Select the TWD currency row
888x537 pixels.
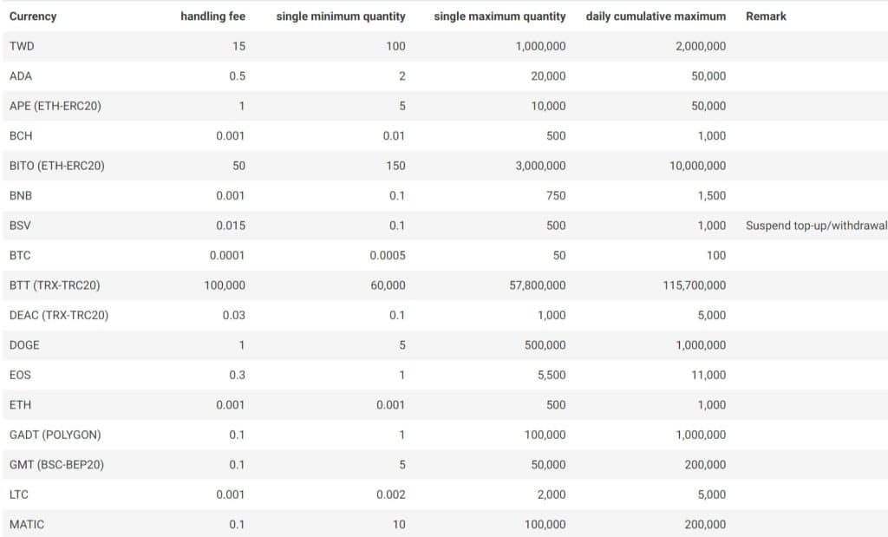tap(24, 46)
